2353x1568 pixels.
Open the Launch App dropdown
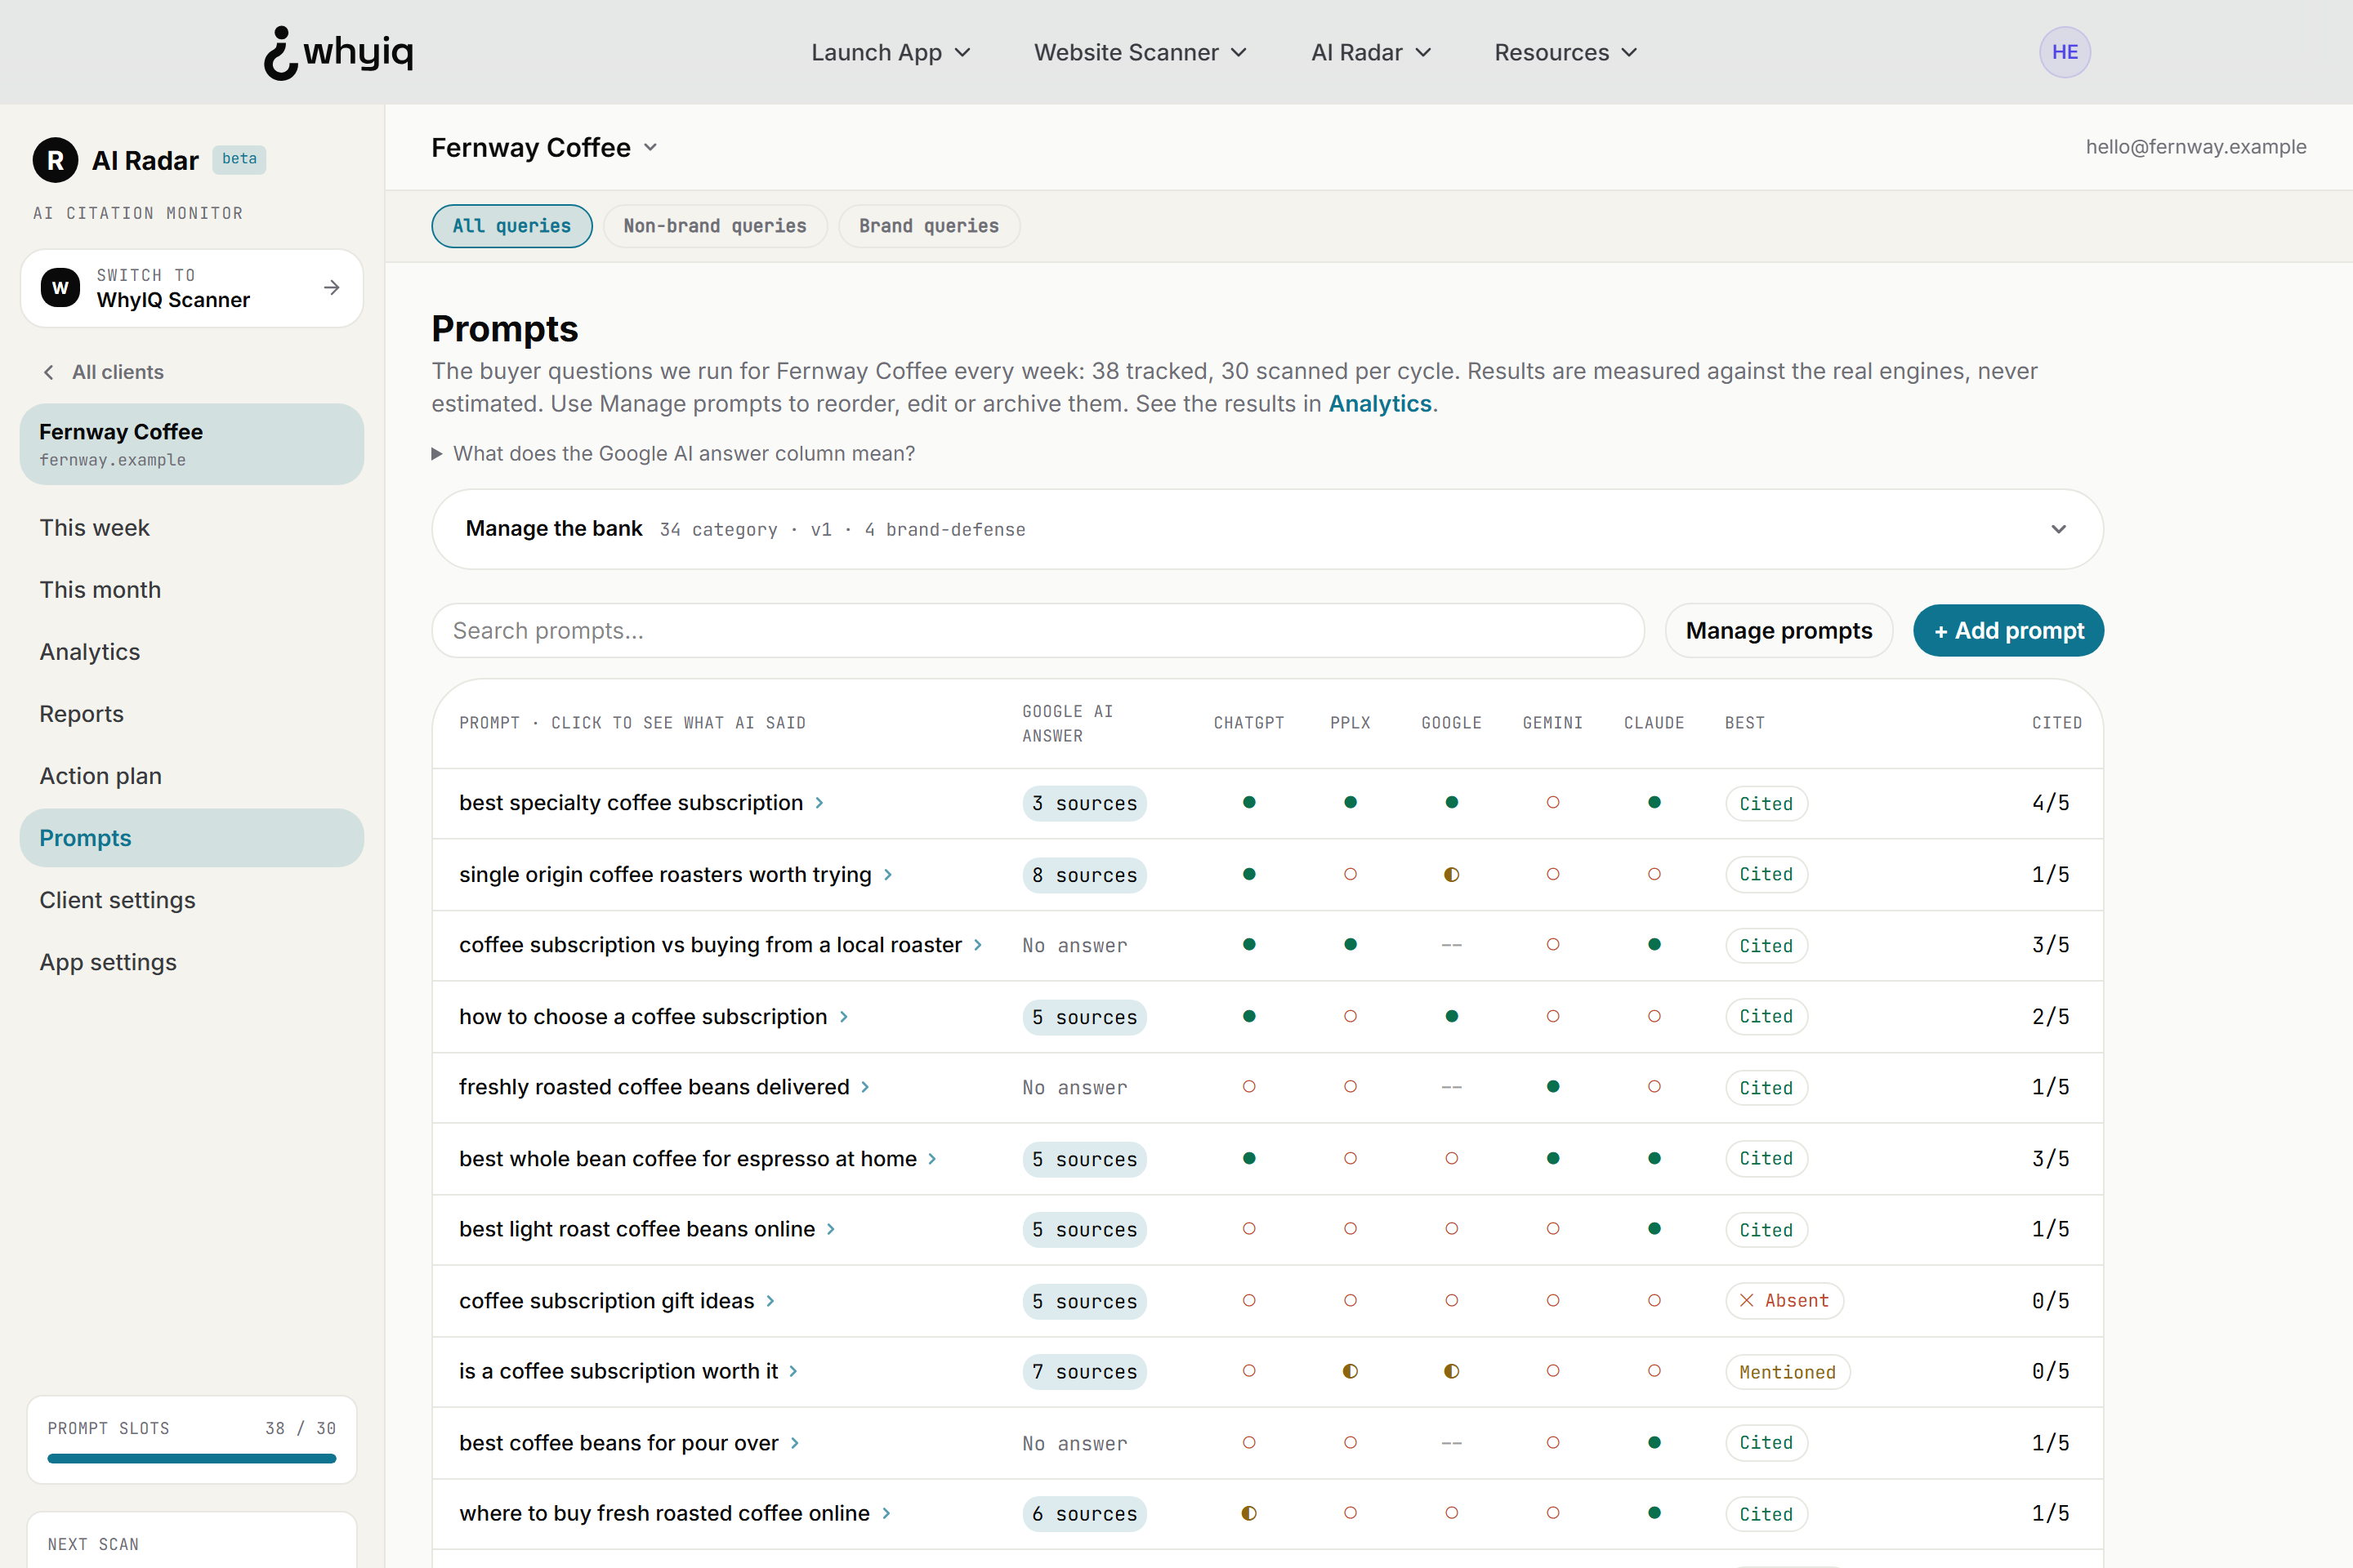891,52
